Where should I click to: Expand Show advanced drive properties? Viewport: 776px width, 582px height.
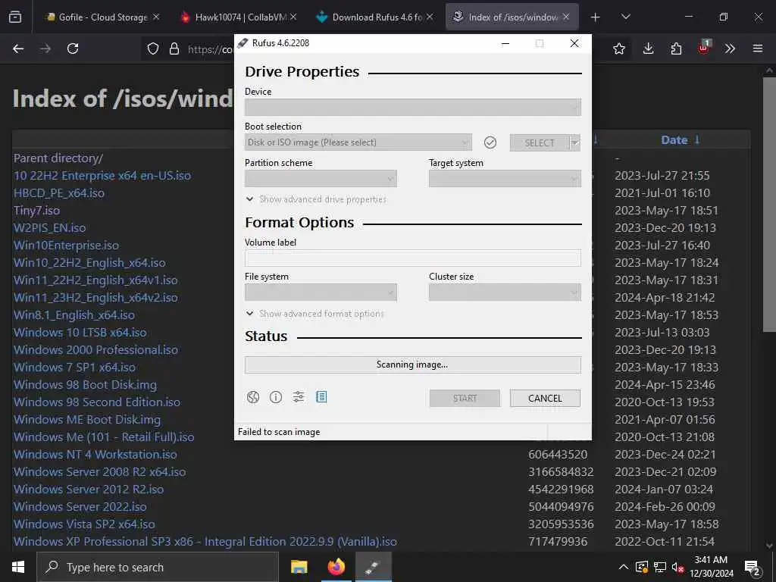click(x=316, y=199)
